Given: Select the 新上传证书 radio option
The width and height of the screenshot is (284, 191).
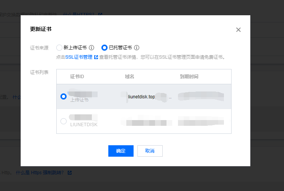Looking at the screenshot, I should click(x=59, y=48).
